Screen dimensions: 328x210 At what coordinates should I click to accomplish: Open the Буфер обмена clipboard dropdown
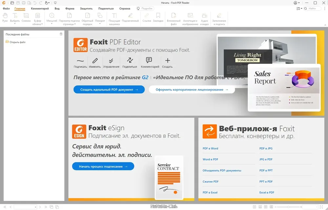click(37, 19)
